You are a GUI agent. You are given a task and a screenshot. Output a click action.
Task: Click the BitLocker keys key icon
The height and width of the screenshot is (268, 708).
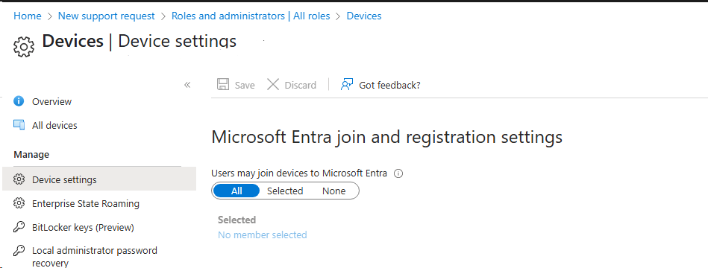tap(19, 228)
